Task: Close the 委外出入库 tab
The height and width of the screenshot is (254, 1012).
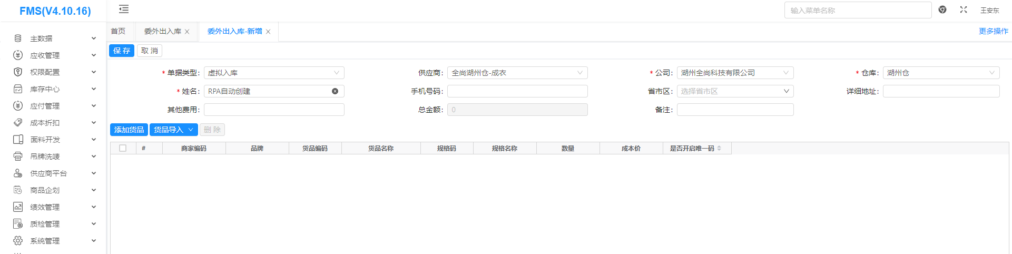Action: click(x=187, y=32)
